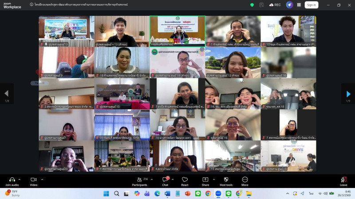Open React emoji options
Viewport: 355px width, 199px height.
point(185,180)
